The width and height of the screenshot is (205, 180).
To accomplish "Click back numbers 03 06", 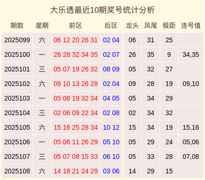I will (x=111, y=171).
